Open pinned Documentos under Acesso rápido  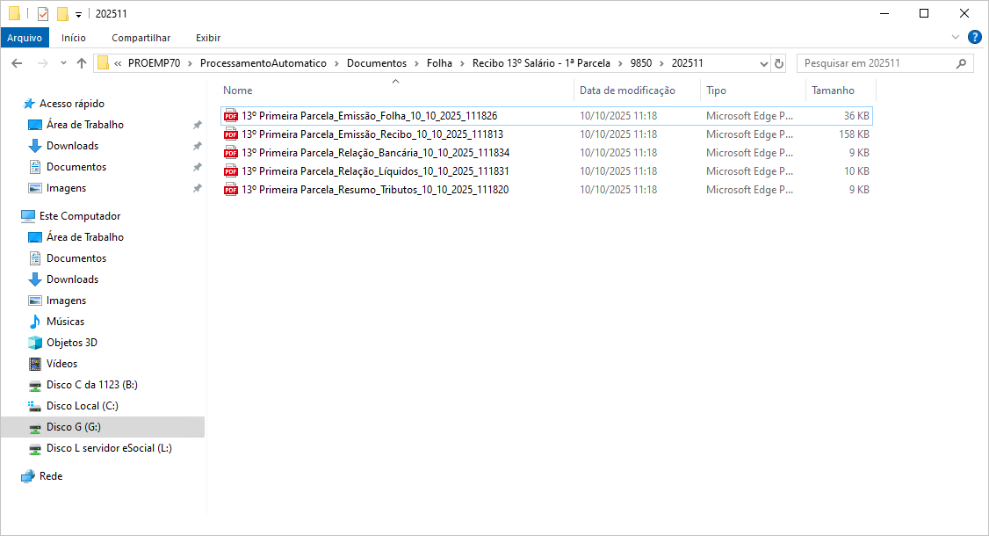pyautogui.click(x=76, y=167)
